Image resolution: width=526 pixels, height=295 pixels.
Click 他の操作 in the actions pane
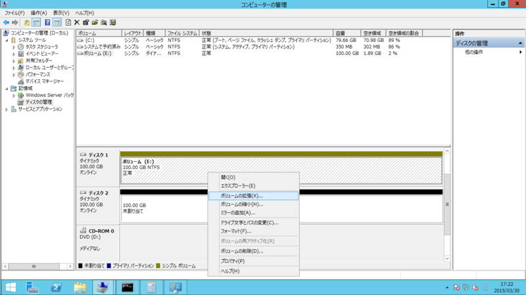(473, 52)
